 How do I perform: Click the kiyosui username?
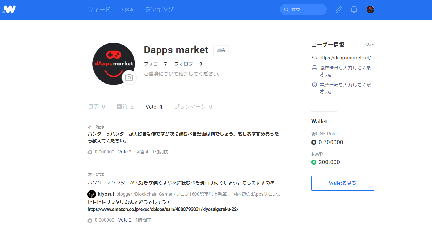[x=106, y=194]
